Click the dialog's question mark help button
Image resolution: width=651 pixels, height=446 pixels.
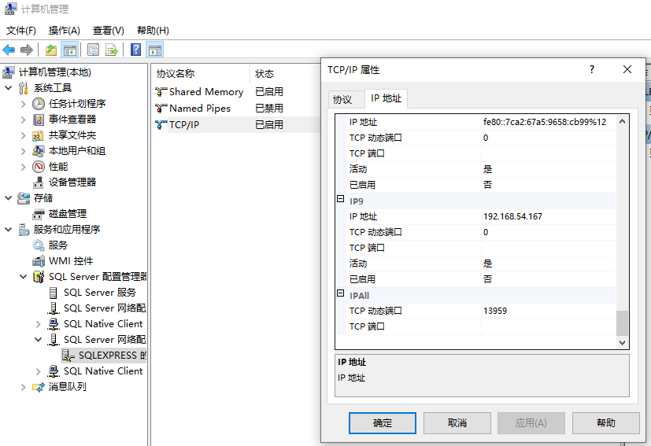tap(592, 69)
